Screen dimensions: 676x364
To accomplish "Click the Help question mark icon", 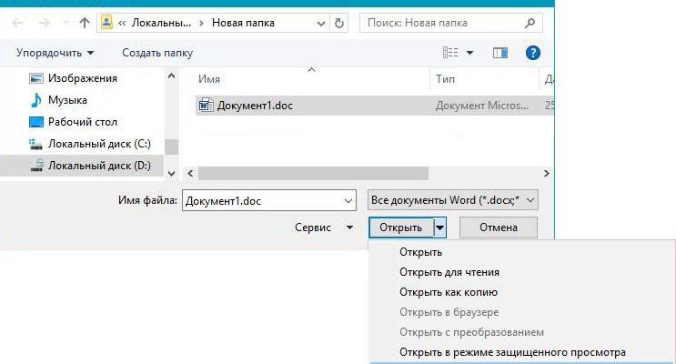I will tap(534, 54).
